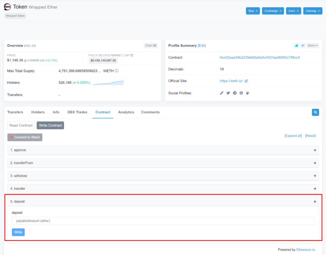
Task: Switch to the Holders tab
Action: point(38,112)
